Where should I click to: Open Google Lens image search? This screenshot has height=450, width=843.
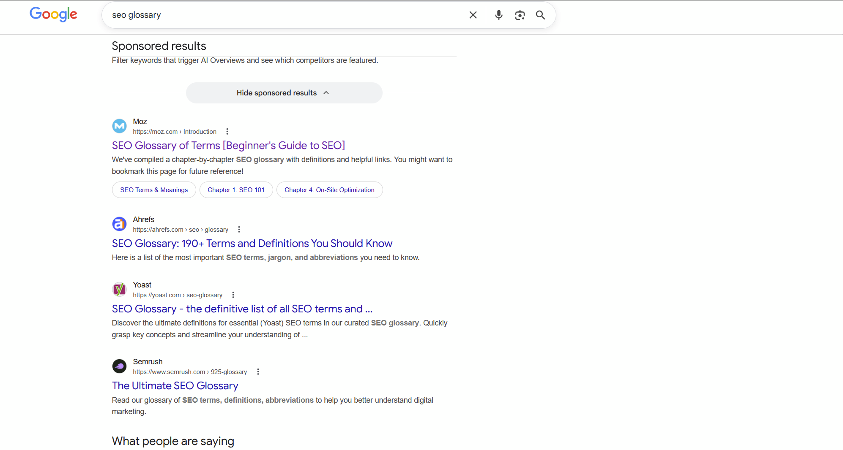(520, 15)
